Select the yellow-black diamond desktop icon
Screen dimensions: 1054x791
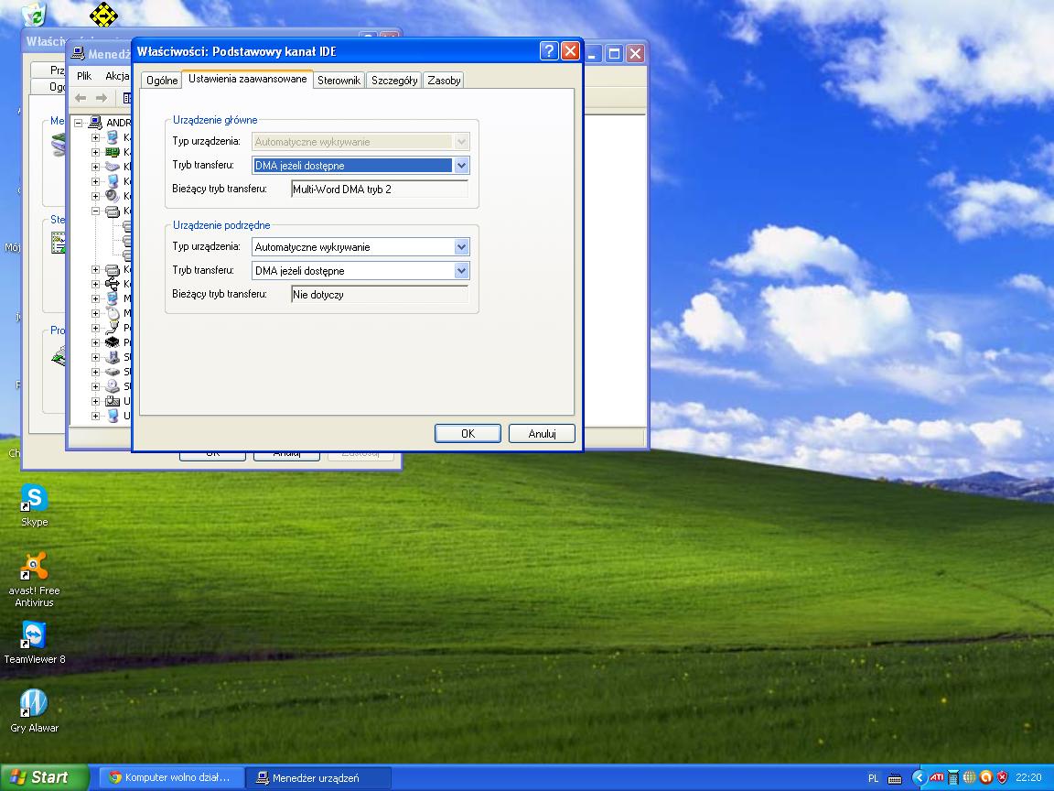pos(102,14)
